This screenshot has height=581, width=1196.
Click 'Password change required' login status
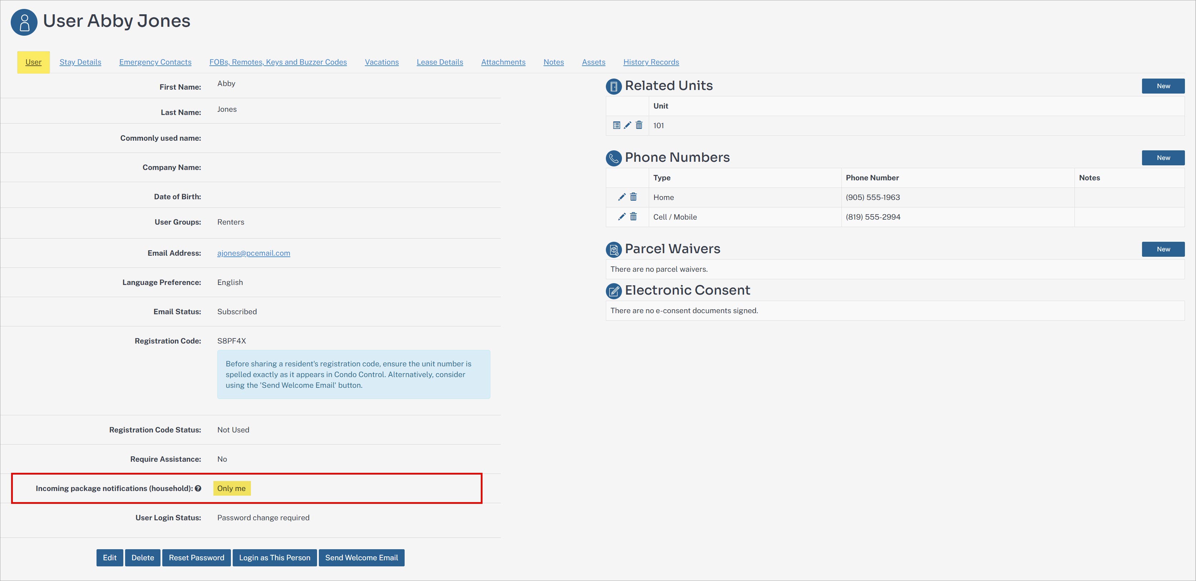tap(263, 517)
